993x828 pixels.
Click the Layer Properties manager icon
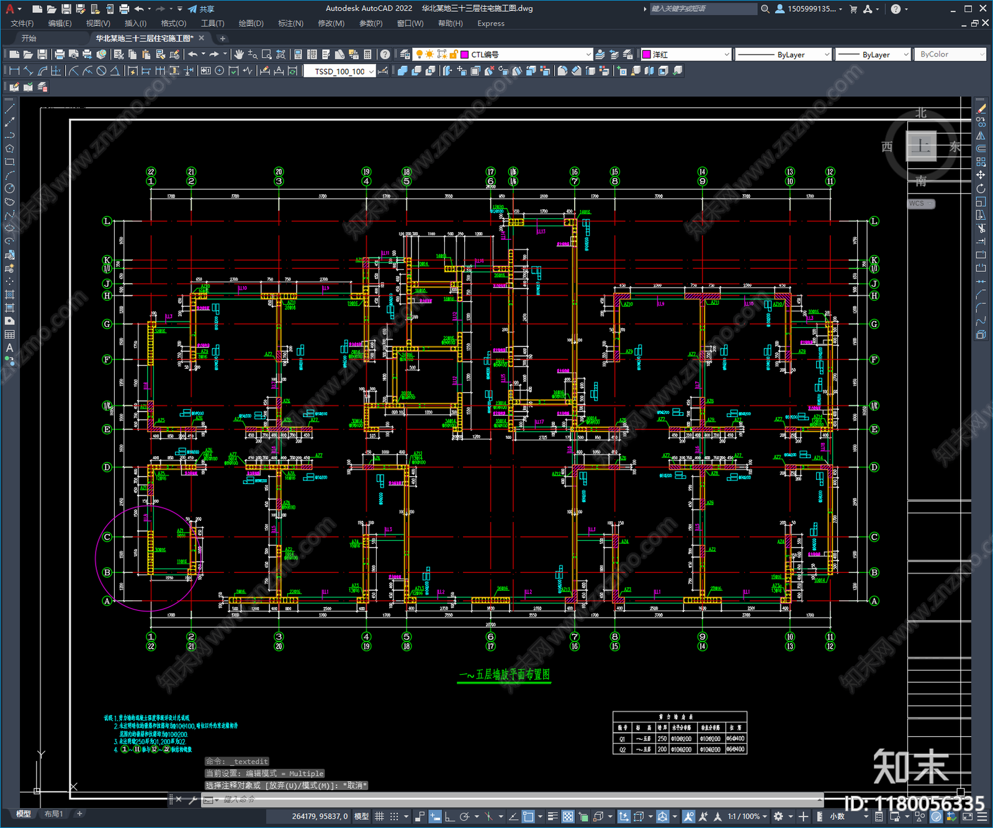405,55
